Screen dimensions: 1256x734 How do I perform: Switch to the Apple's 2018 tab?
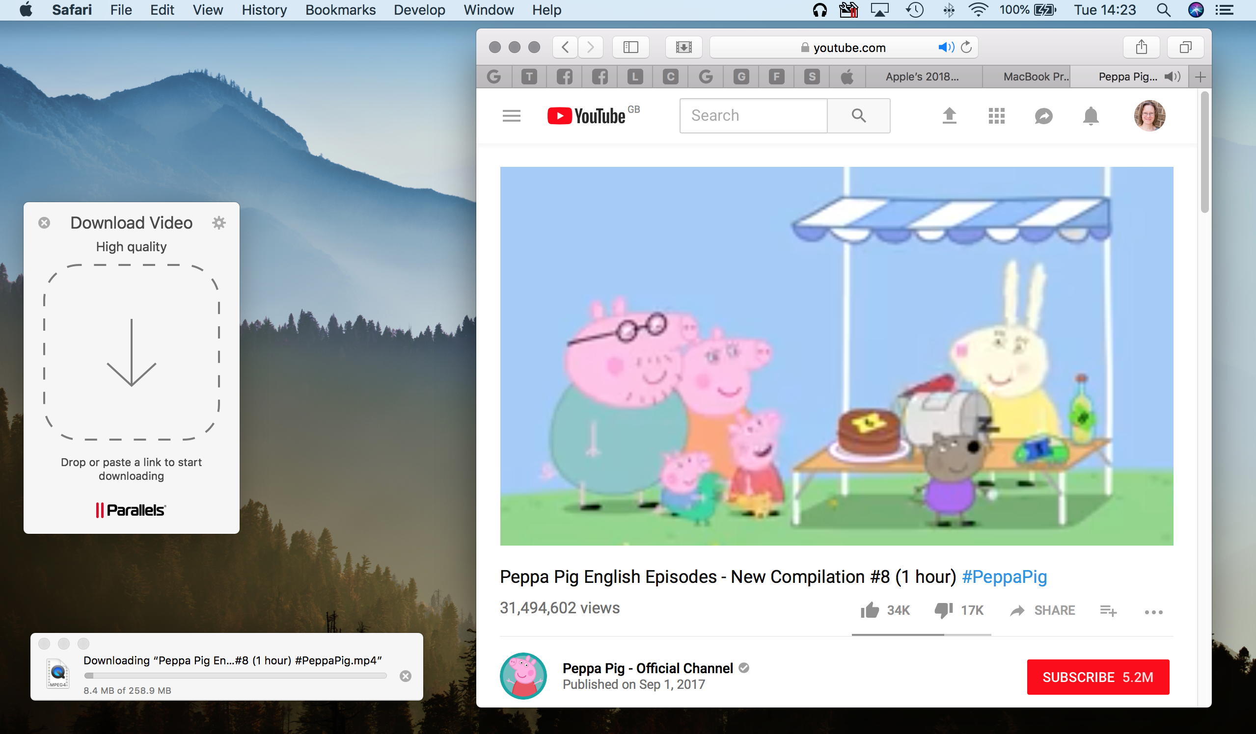(x=924, y=77)
